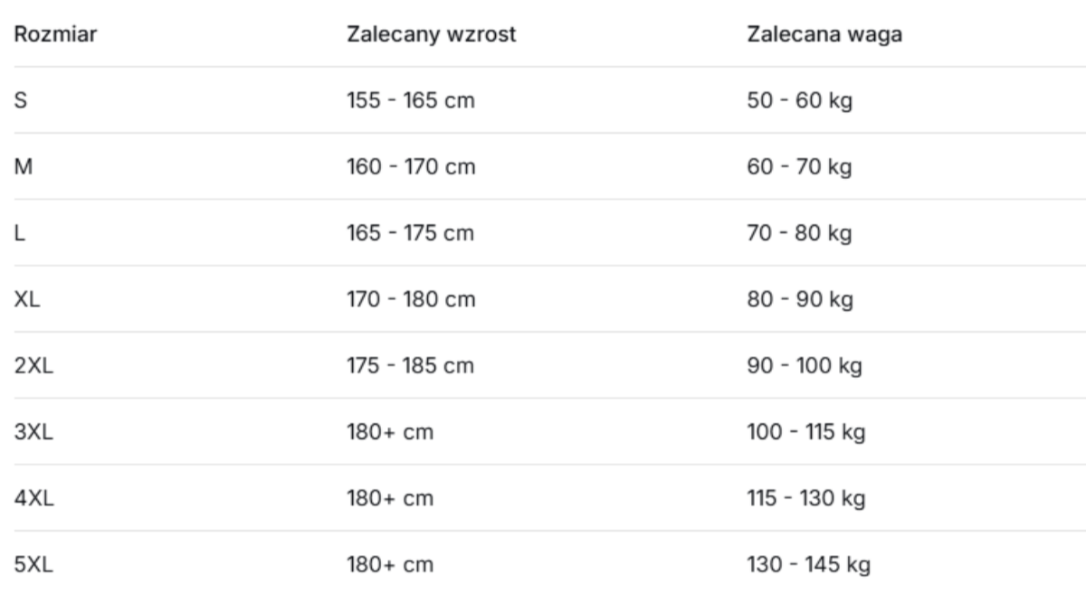Click the 170 - 180 cm height value

[411, 299]
